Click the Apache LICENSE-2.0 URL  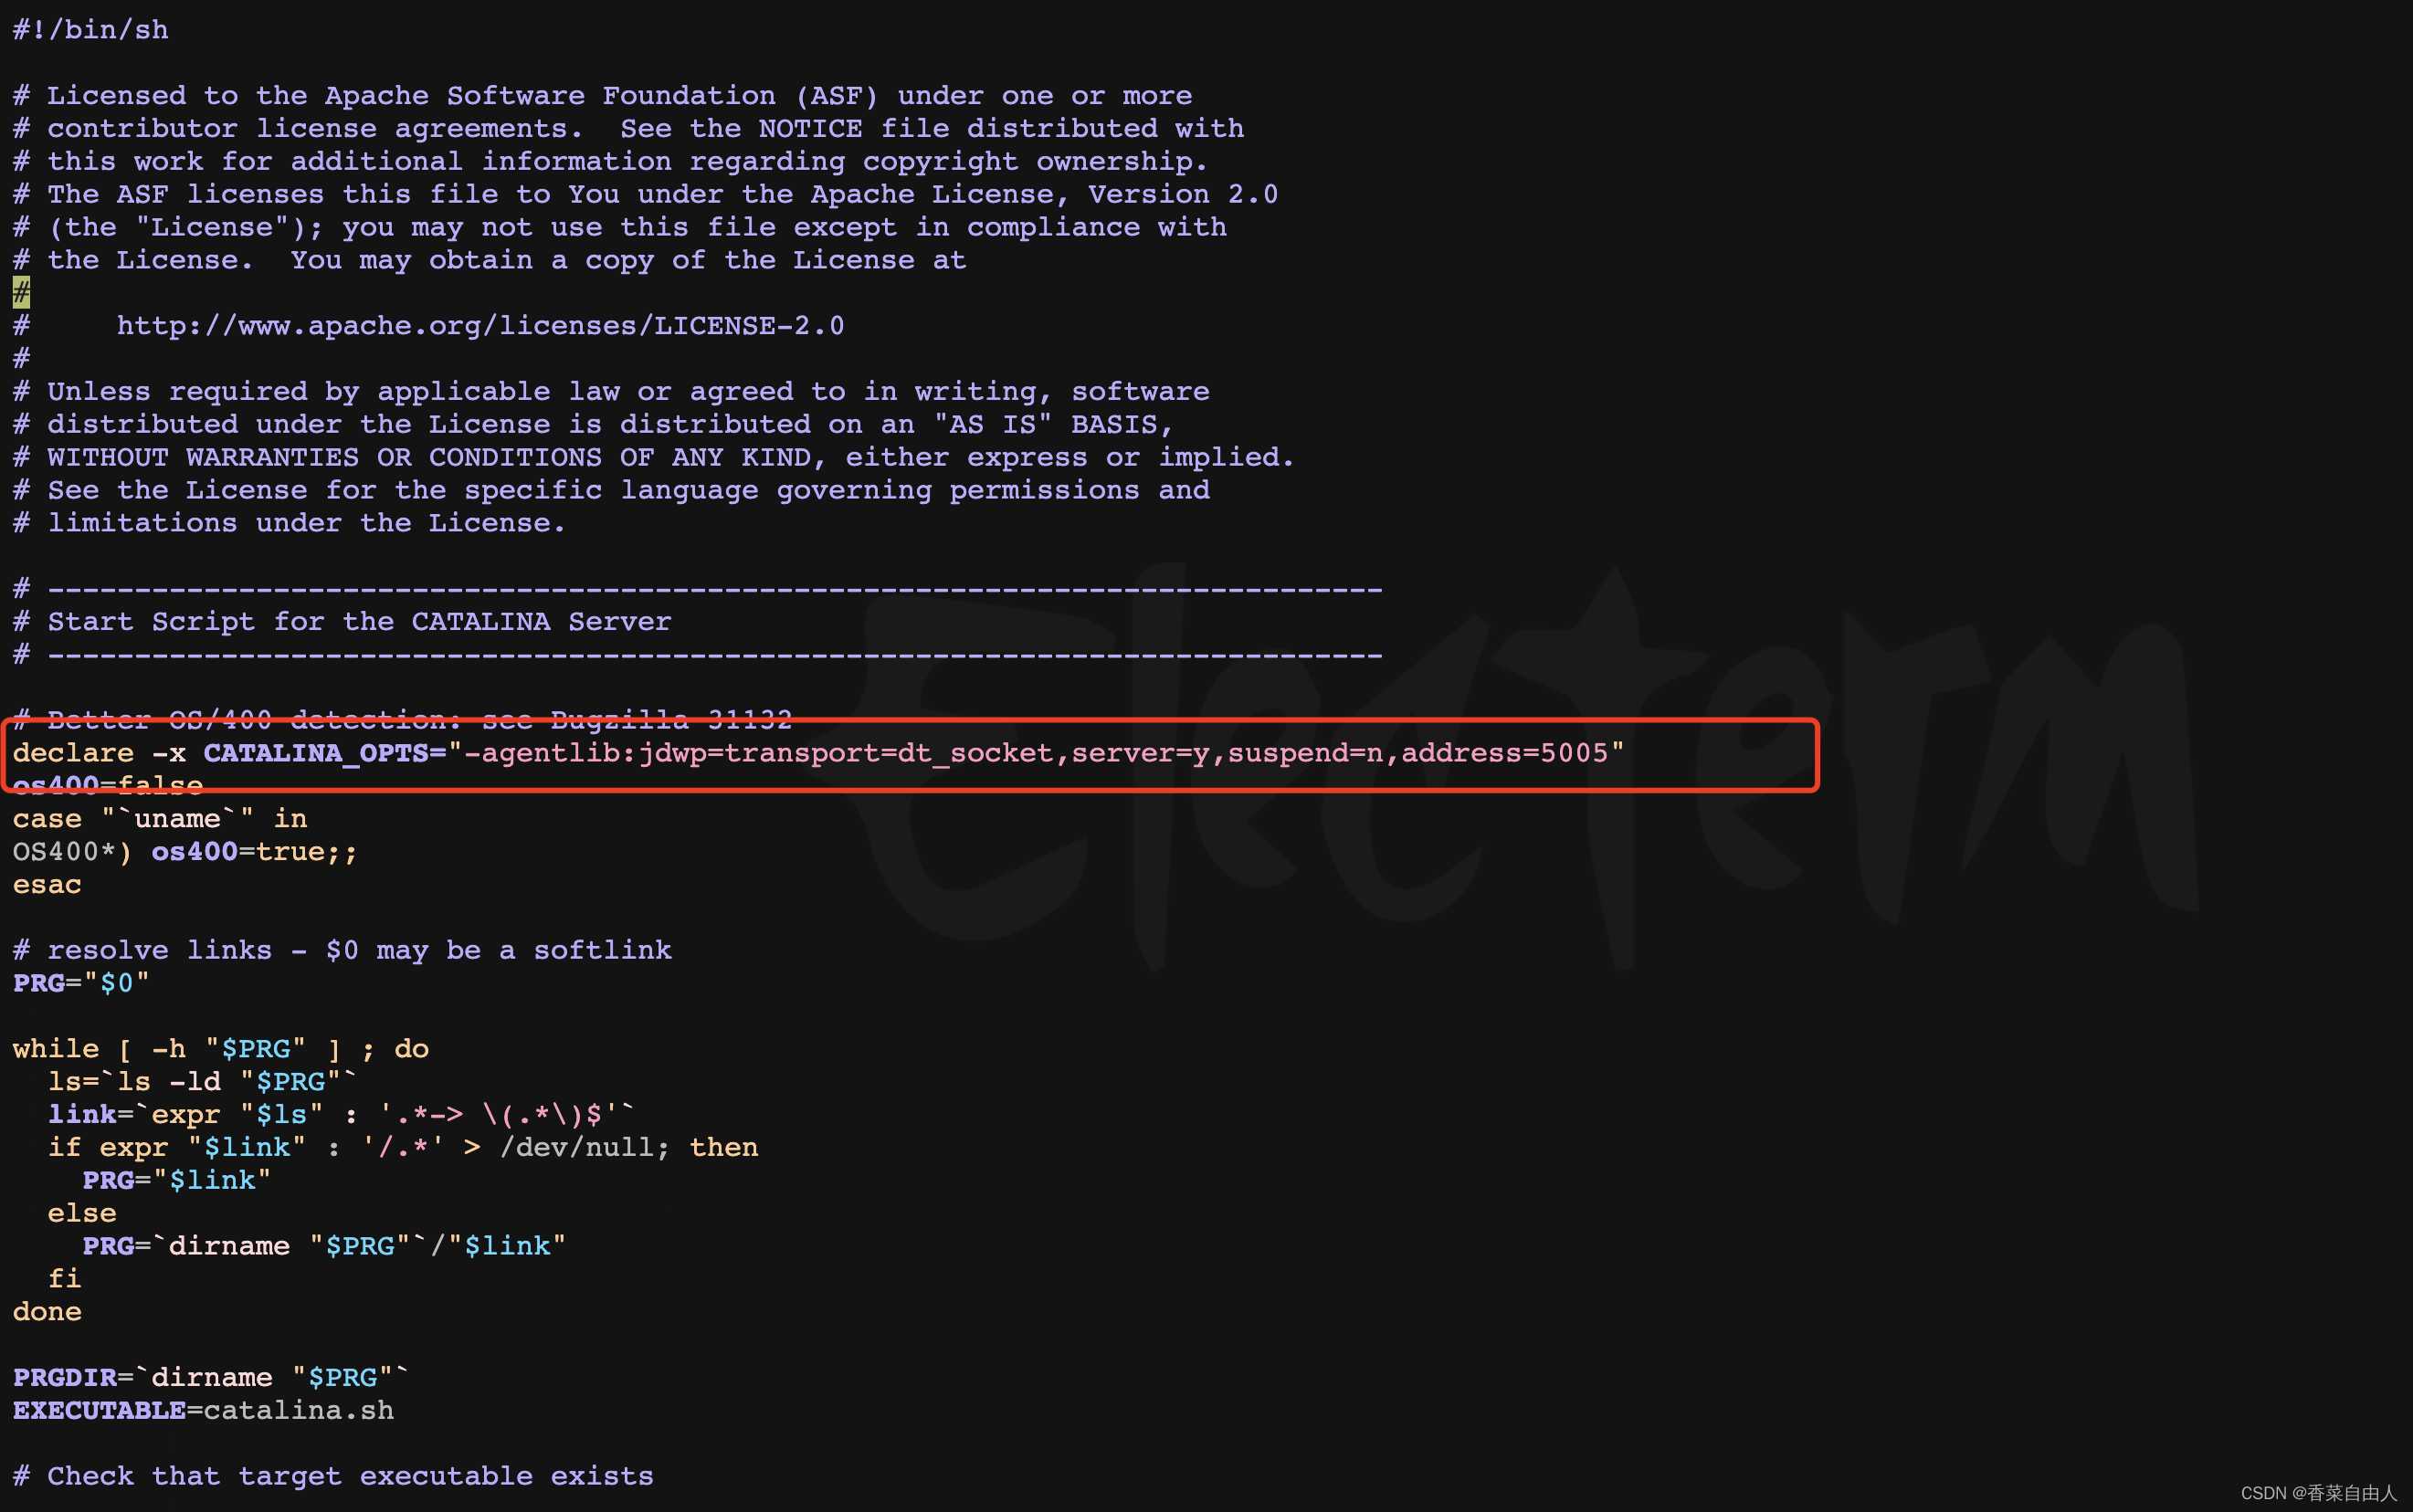(480, 326)
